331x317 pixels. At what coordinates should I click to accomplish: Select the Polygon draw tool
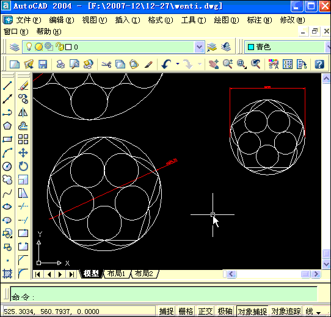click(x=7, y=126)
